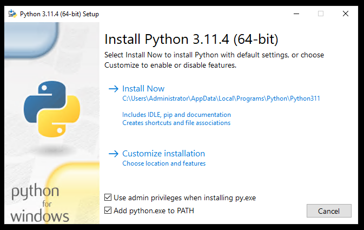Start installation with the Install Now link
364x230 pixels.
click(143, 89)
